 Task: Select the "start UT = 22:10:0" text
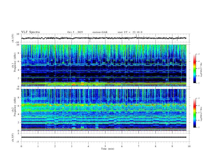point(130,32)
